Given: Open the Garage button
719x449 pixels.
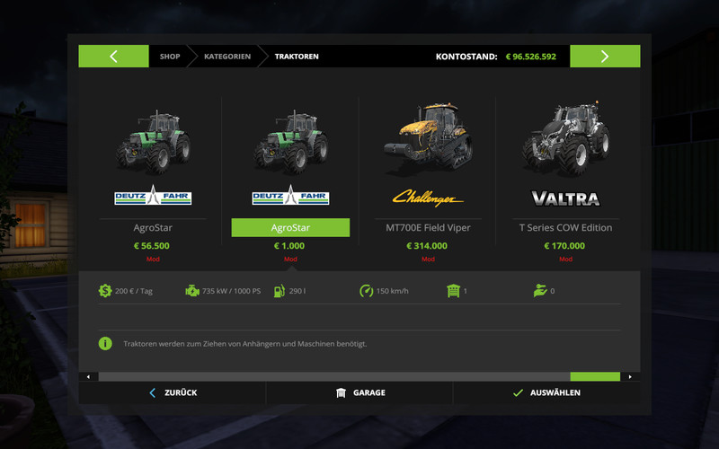Looking at the screenshot, I should coord(359,392).
